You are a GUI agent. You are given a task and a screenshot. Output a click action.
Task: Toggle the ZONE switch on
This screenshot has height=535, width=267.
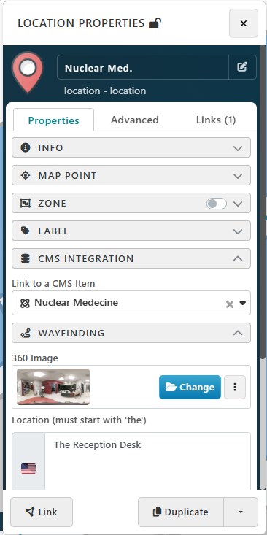click(x=217, y=204)
